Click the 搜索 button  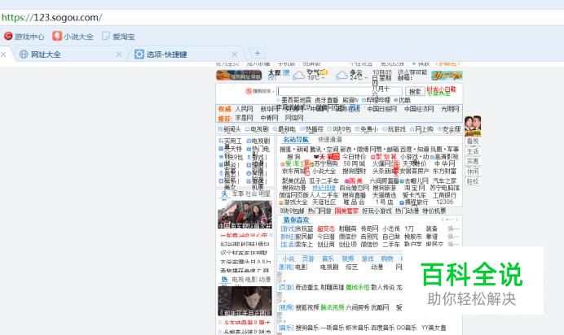coord(415,91)
